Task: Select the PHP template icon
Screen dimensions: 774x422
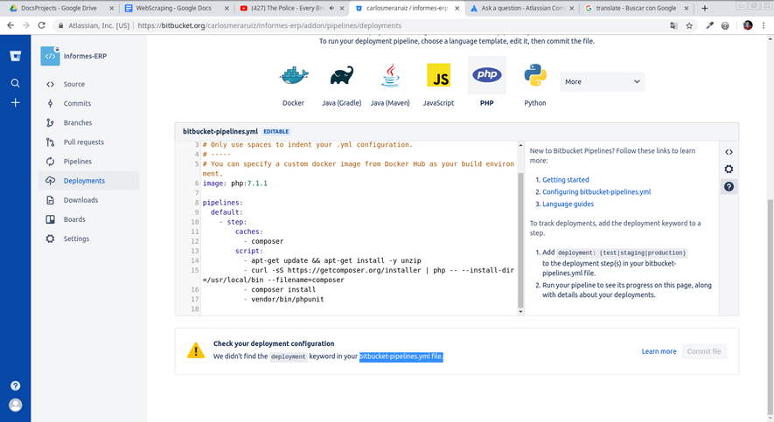Action: 487,75
